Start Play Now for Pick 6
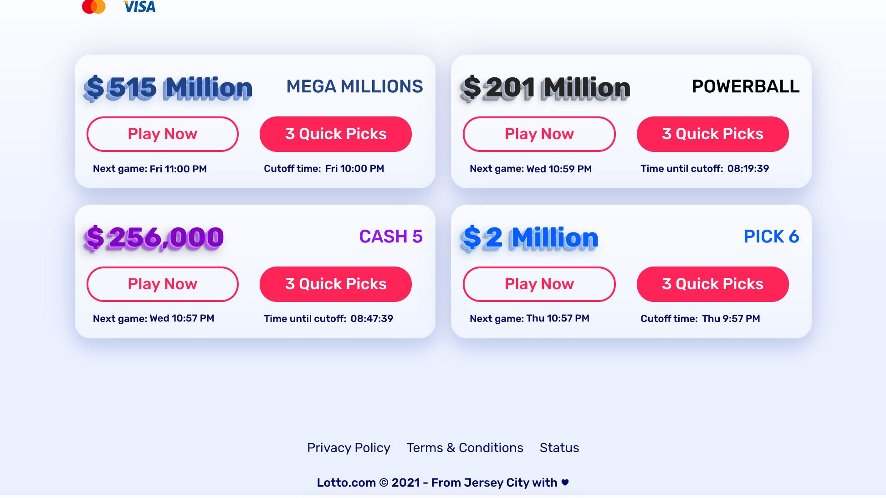 (539, 284)
